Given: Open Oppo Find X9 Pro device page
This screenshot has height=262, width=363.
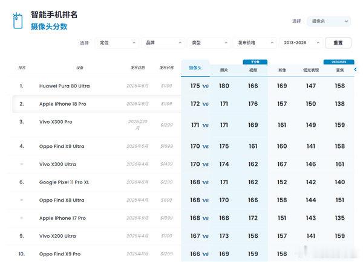Looking at the screenshot, I should coord(60,254).
